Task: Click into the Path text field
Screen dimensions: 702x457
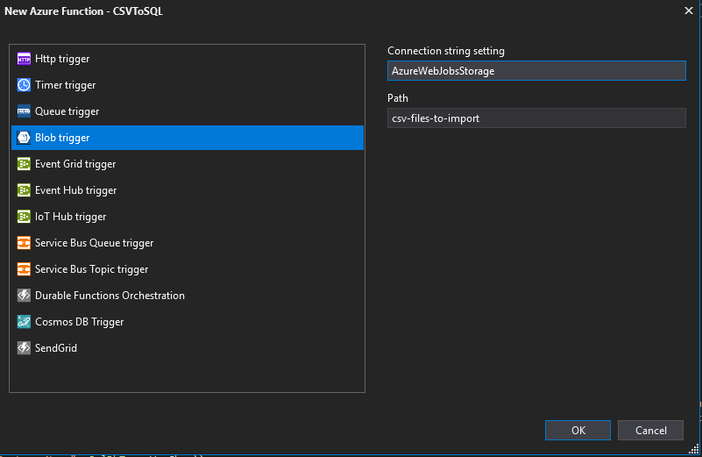Action: tap(536, 118)
